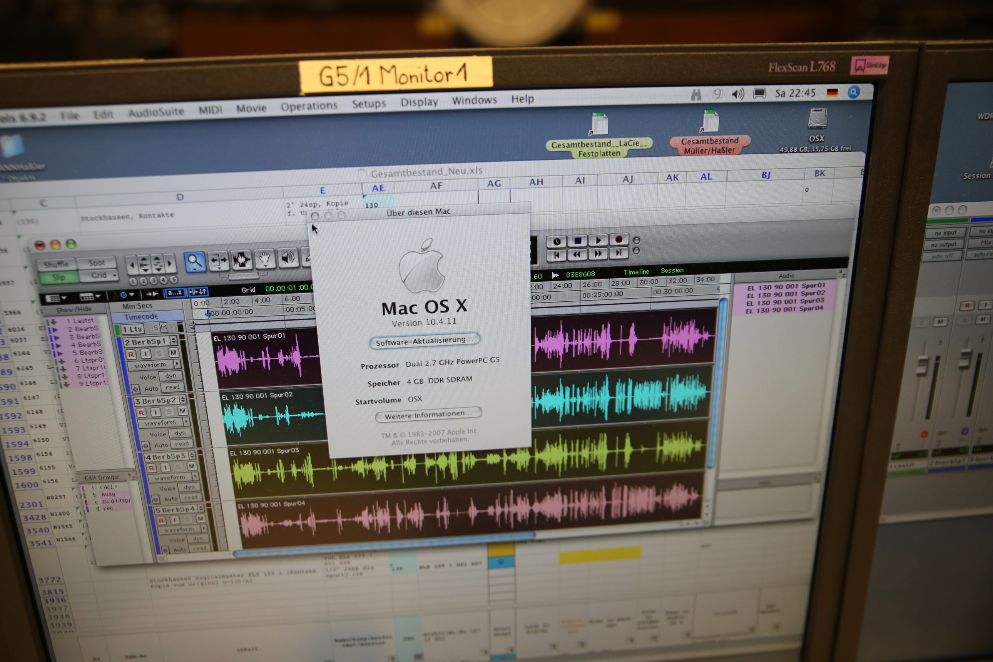Screen dimensions: 993x662
Task: Click the horizontal zoom in arrow
Action: pyautogui.click(x=170, y=264)
